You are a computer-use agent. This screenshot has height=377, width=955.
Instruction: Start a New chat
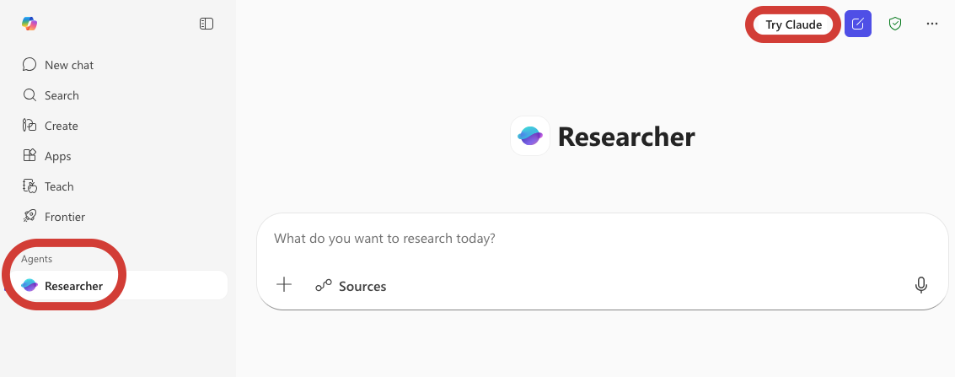click(x=68, y=65)
